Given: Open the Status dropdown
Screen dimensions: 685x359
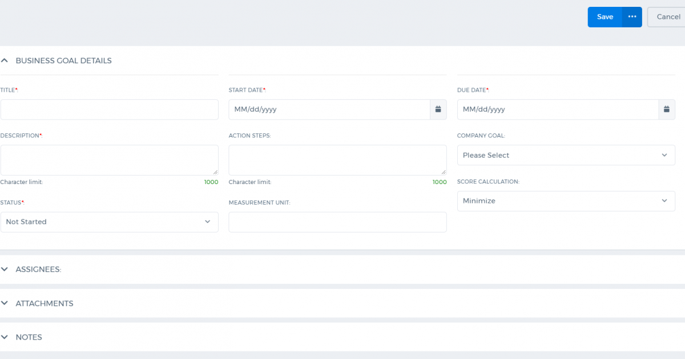Looking at the screenshot, I should 110,222.
